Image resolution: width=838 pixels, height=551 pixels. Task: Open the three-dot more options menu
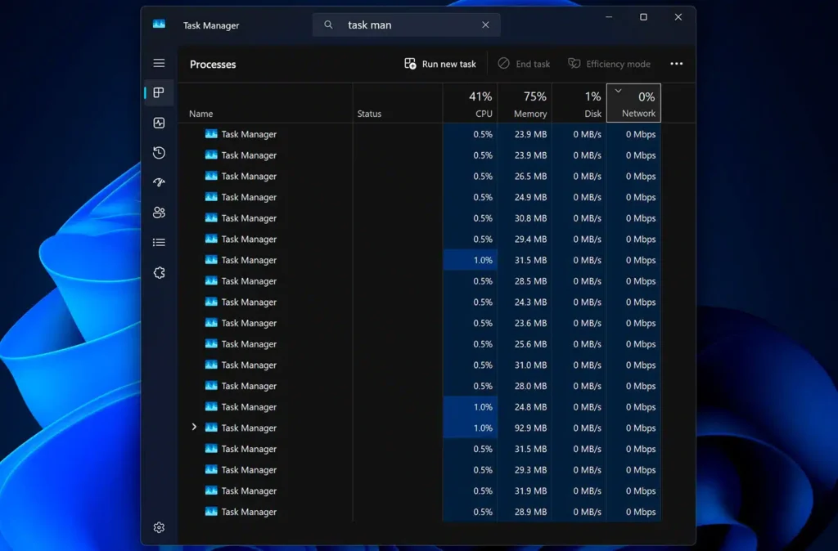[676, 64]
